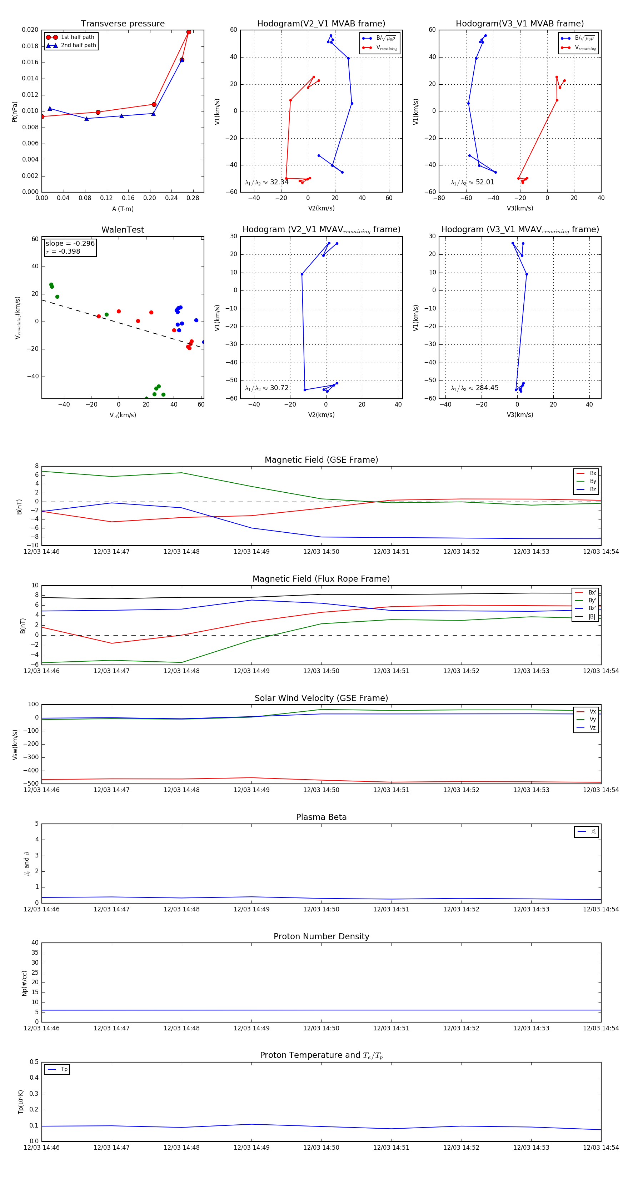Screen dimensions: 643x1179
Task: Click the 'Hodogram (V2_V1 MVAV remaining frame)' title
Action: [x=321, y=230]
